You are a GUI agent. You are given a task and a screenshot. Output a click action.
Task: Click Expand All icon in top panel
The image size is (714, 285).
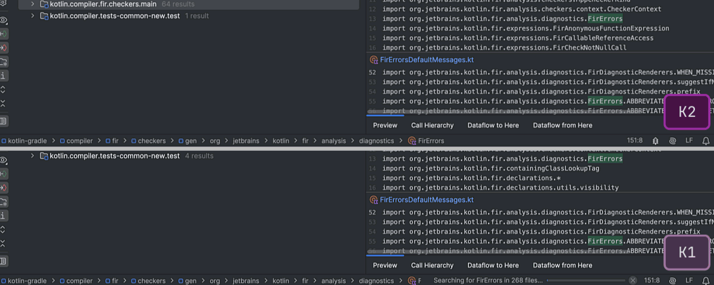point(4,90)
